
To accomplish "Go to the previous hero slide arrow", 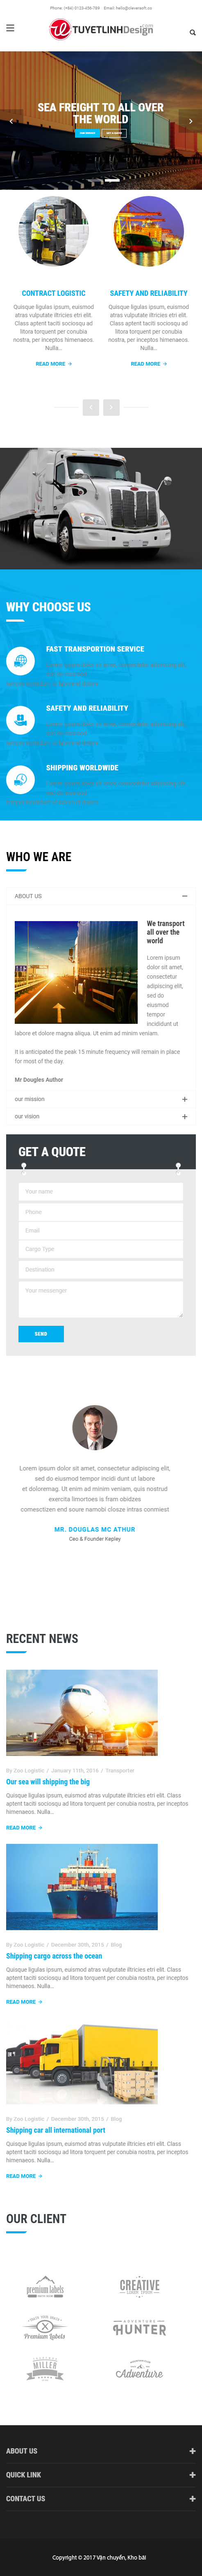I will click(x=11, y=121).
